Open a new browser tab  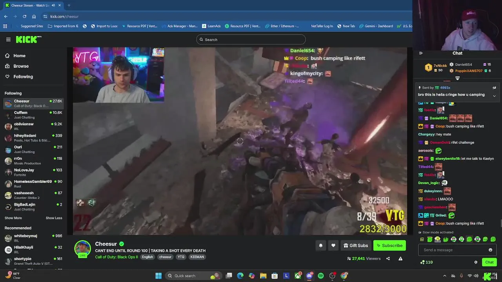pos(69,5)
